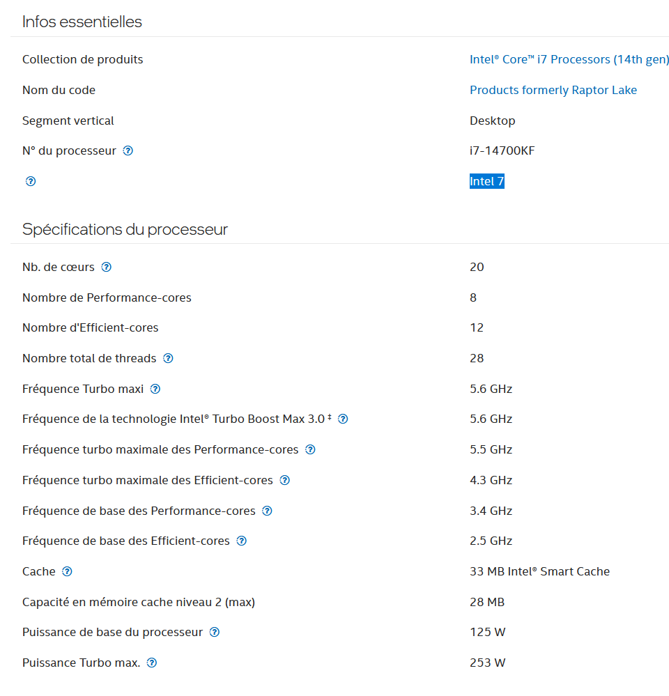Show help for Puissance Turbo max.
The image size is (669, 696).
point(151,663)
